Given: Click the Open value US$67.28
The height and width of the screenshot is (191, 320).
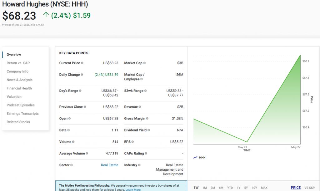Looking at the screenshot, I should [x=111, y=118].
